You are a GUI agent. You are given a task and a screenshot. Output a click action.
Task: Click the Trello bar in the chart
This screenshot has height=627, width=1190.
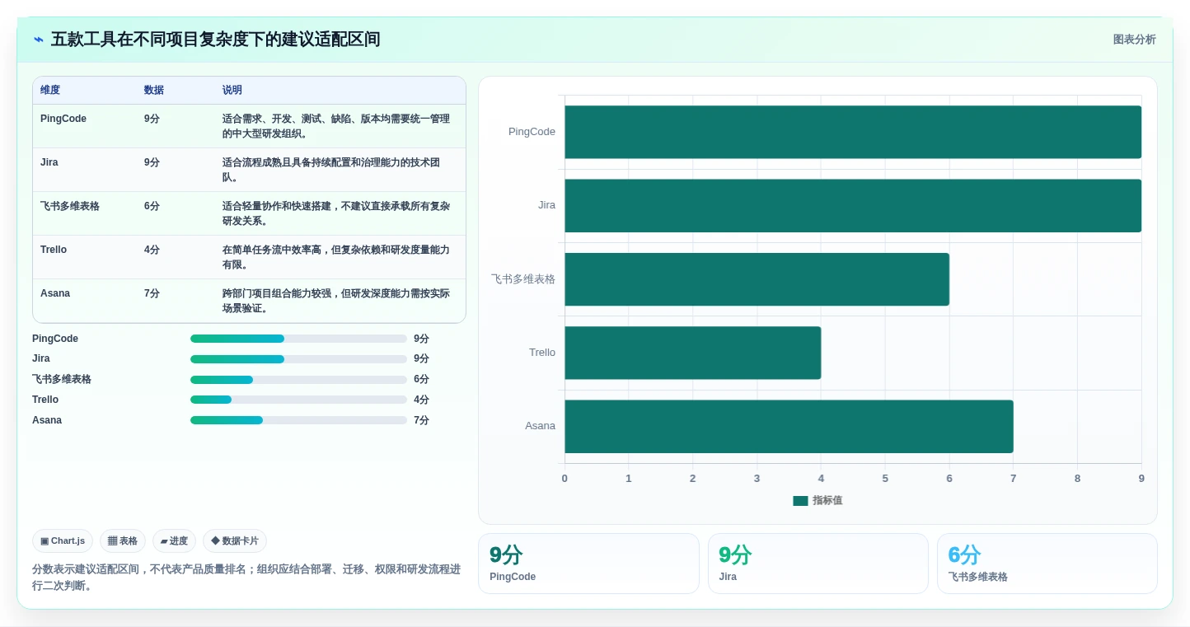click(x=692, y=353)
